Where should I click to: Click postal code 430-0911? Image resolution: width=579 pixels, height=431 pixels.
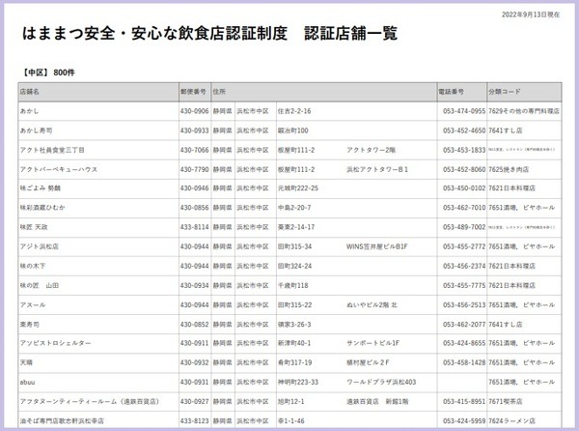pyautogui.click(x=195, y=343)
